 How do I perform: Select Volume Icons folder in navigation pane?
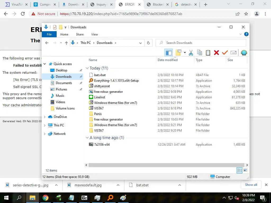tap(65, 108)
